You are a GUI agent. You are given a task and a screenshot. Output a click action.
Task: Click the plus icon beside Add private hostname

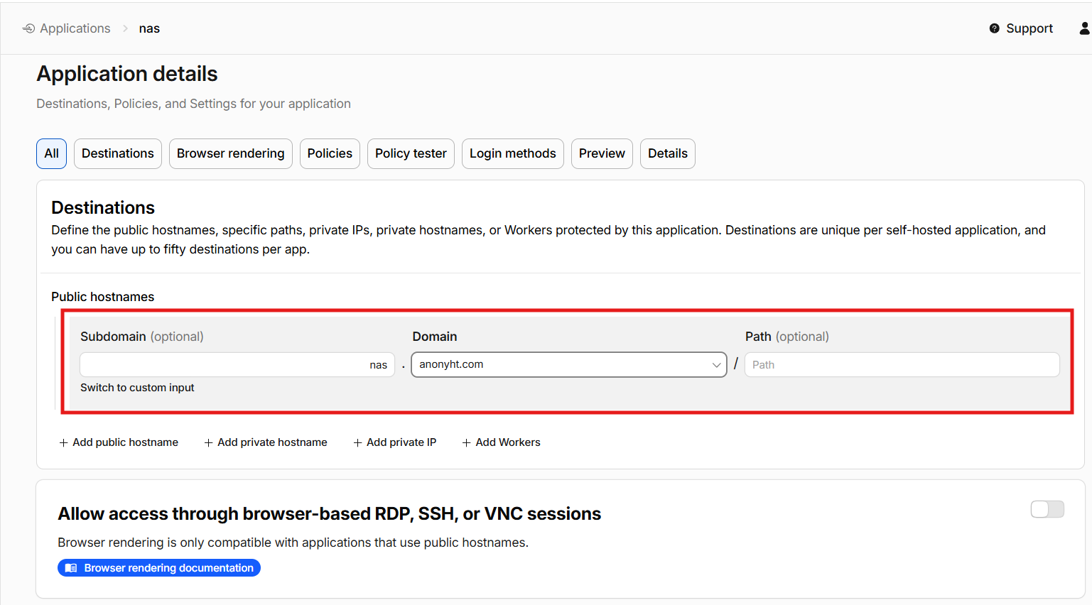209,442
